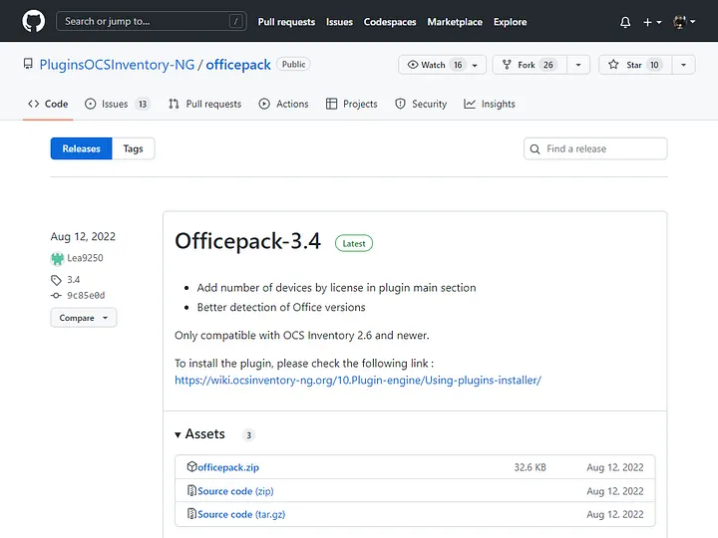Open the Officepack-3.4 release title
Screen dimensions: 718x538
click(247, 241)
